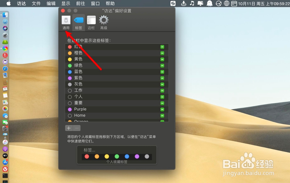This screenshot has height=183, width=290.
Task: Switch to the 标签 (Tags) tab
Action: [78, 20]
